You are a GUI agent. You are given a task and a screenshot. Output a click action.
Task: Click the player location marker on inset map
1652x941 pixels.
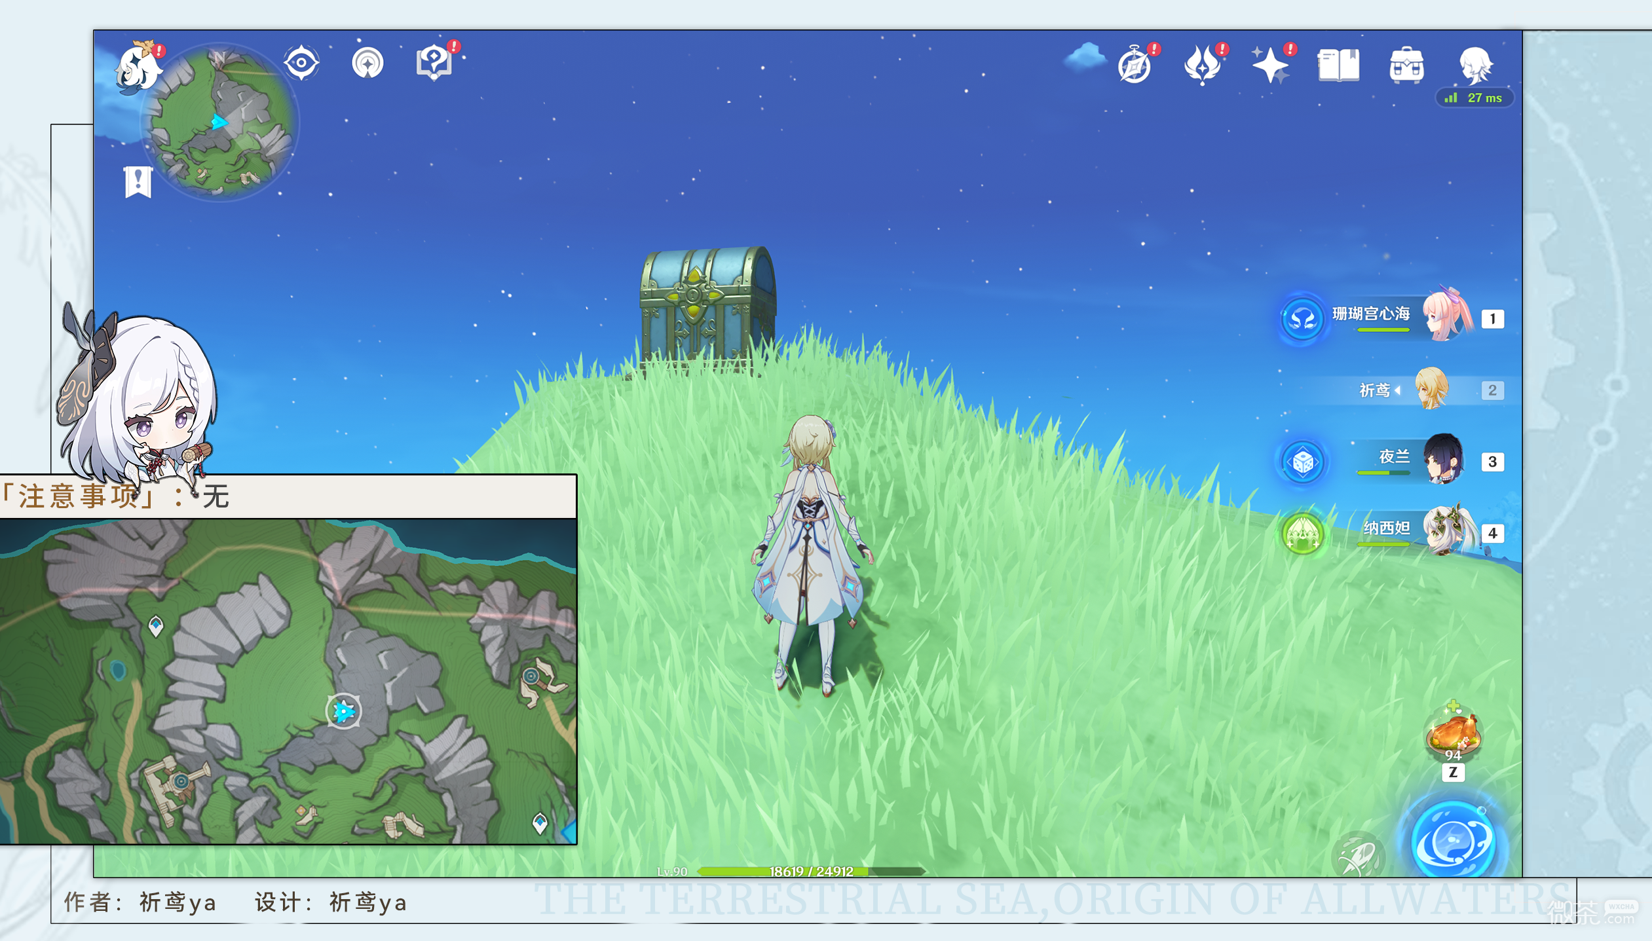[343, 711]
